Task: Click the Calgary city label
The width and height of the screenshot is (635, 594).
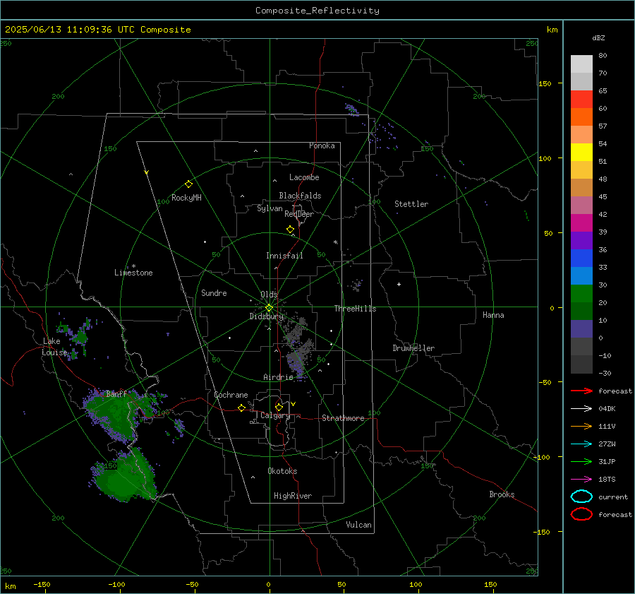Action: pos(275,415)
